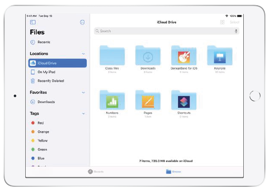Collapse the Tags section chevron
Screen dimensions: 269x191
(84, 114)
